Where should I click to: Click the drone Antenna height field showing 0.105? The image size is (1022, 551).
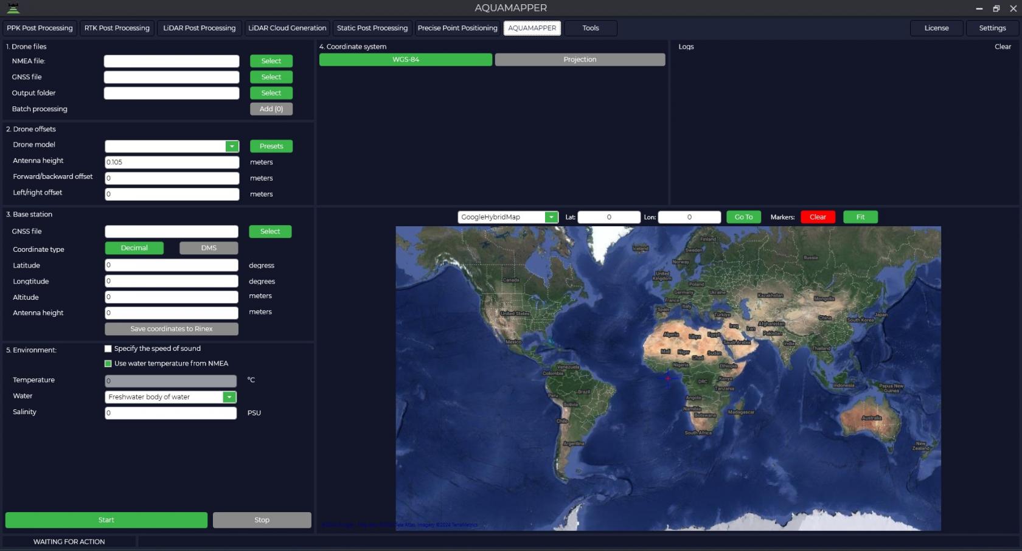pos(172,162)
